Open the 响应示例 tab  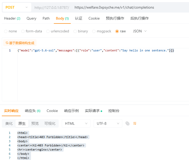coord(71,111)
